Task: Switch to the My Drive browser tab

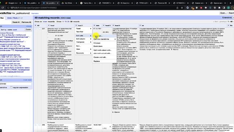Action: point(69,3)
